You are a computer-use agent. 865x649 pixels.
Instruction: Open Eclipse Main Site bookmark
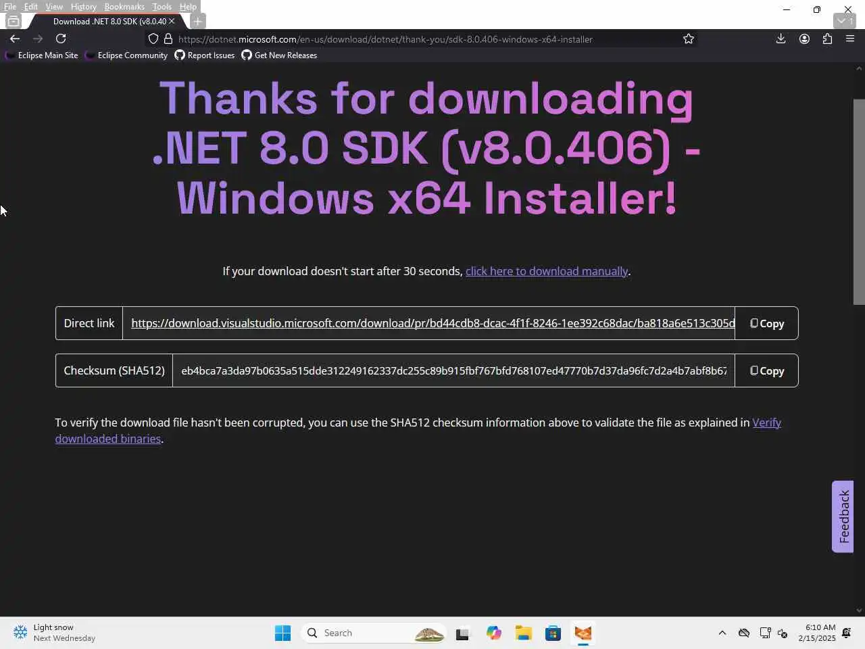coord(42,55)
